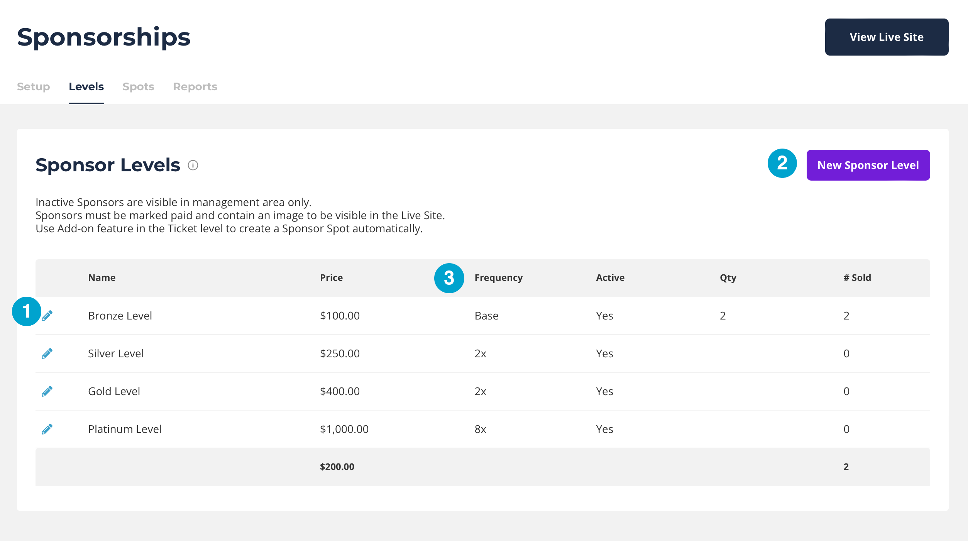
Task: Open Gold Level edit pencil
Action: click(47, 391)
